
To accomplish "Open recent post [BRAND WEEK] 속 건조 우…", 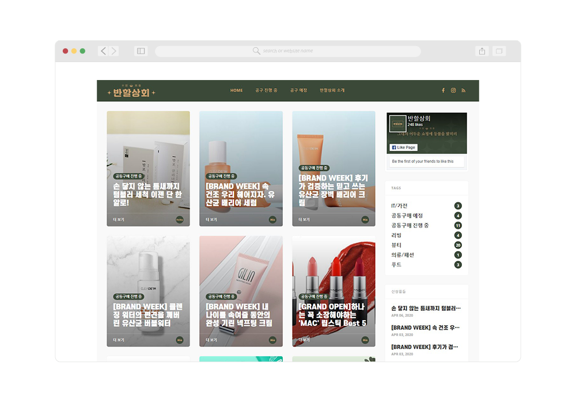I will pyautogui.click(x=425, y=328).
